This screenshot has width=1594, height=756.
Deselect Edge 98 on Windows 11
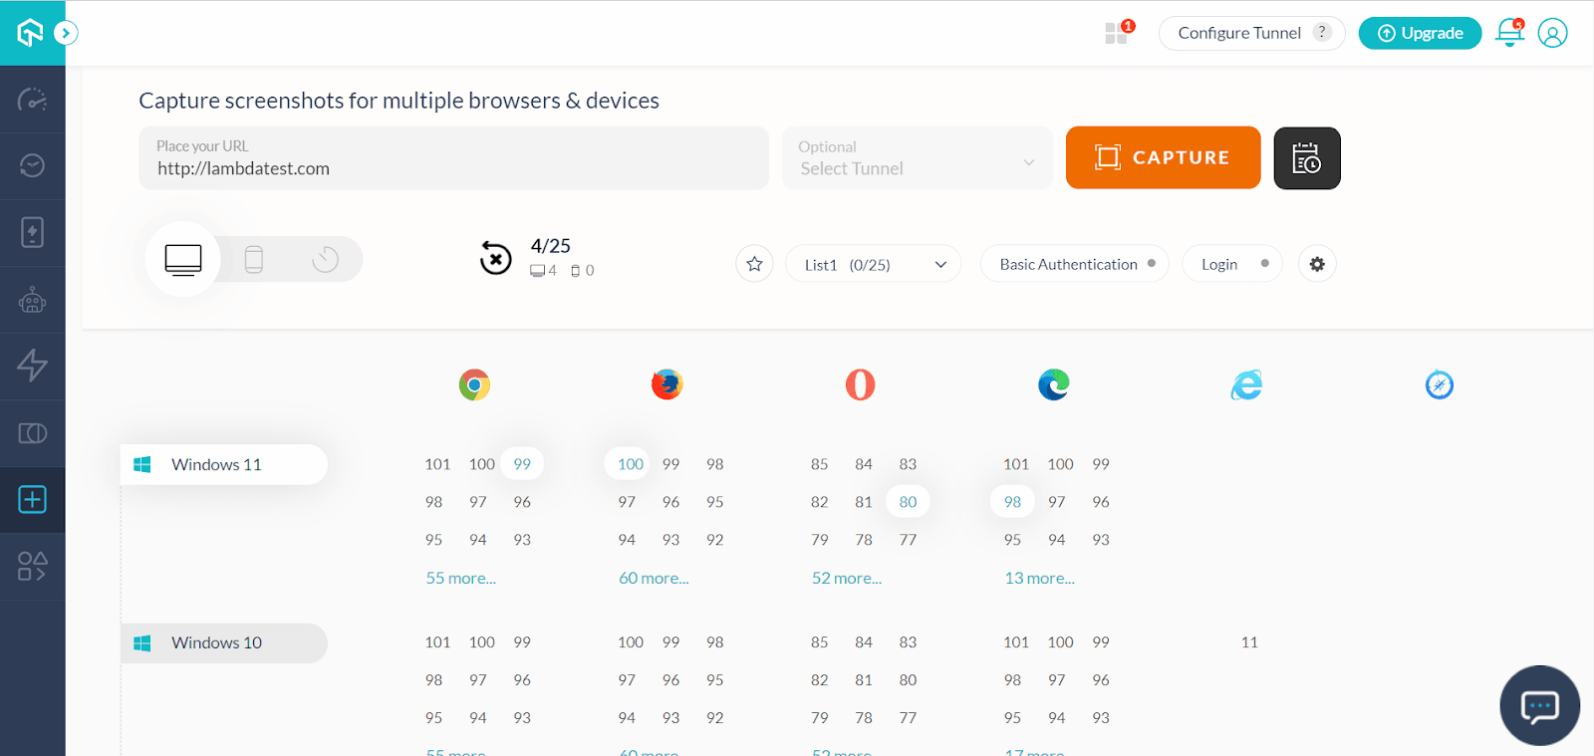[1012, 502]
